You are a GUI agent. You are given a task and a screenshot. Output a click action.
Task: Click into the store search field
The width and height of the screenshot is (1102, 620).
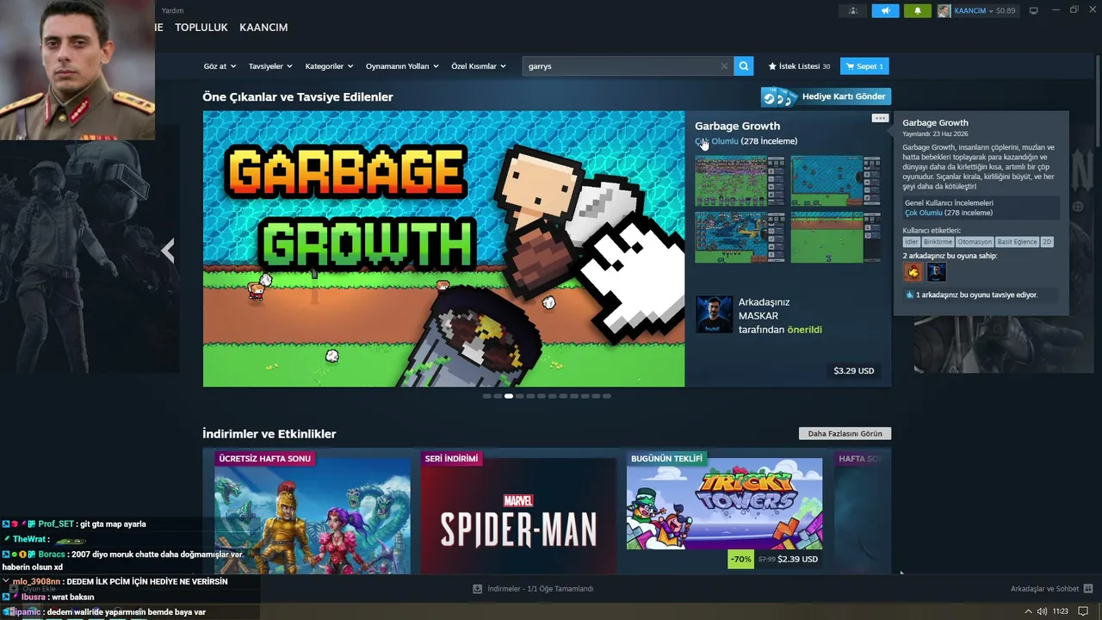pos(623,66)
